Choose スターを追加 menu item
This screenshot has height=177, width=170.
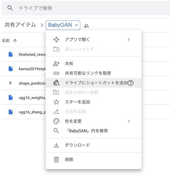(93, 102)
